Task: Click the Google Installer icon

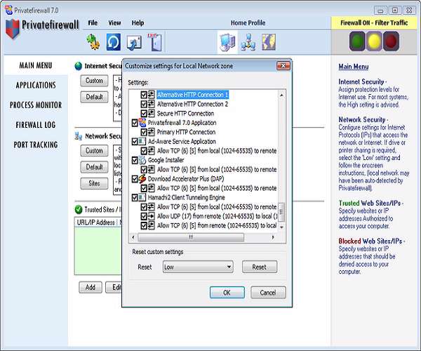Action: click(x=142, y=160)
